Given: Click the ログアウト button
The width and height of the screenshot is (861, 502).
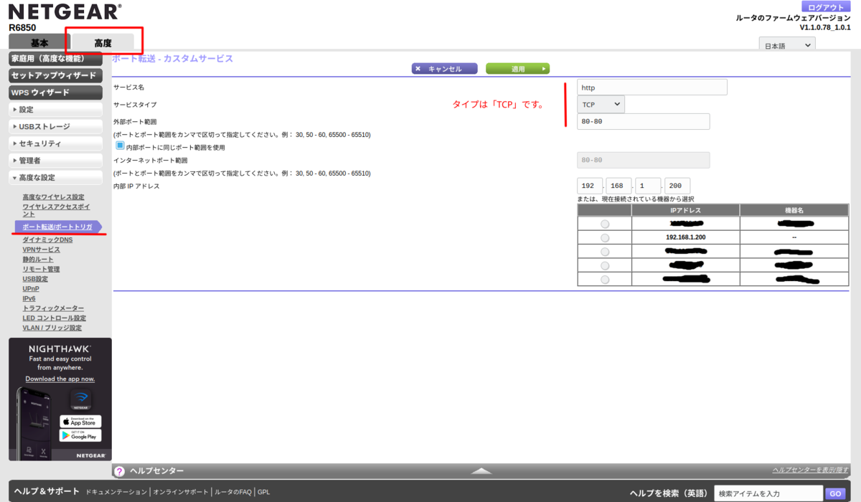Looking at the screenshot, I should coord(826,7).
